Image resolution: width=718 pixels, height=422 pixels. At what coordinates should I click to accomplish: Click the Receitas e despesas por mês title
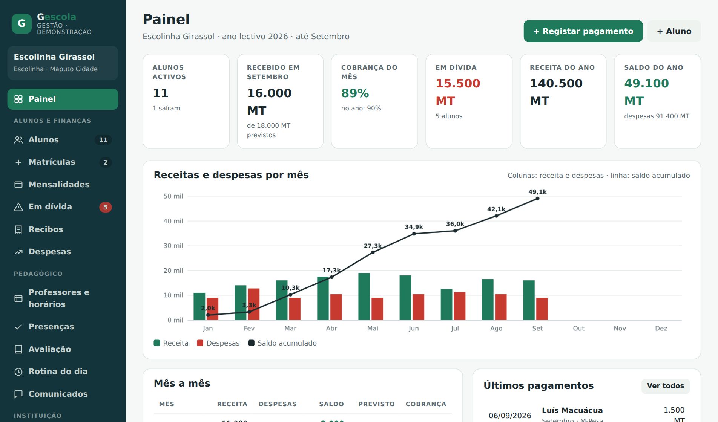(231, 175)
